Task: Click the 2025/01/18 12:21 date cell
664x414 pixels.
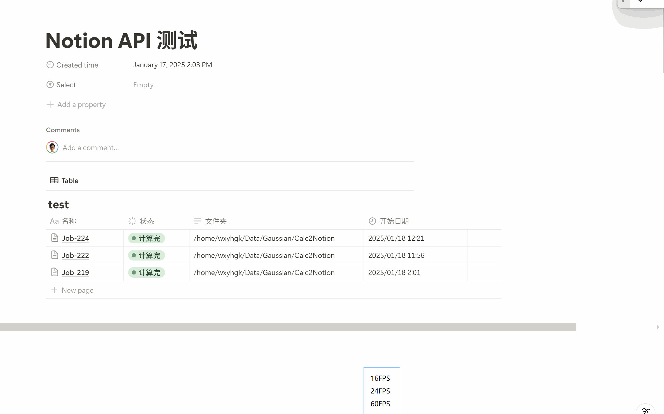Action: coord(416,238)
